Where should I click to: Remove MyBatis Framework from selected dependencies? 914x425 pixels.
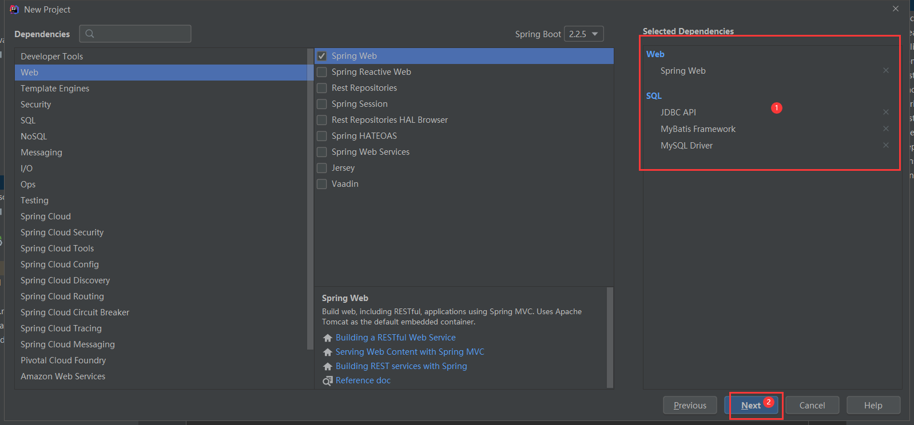886,129
